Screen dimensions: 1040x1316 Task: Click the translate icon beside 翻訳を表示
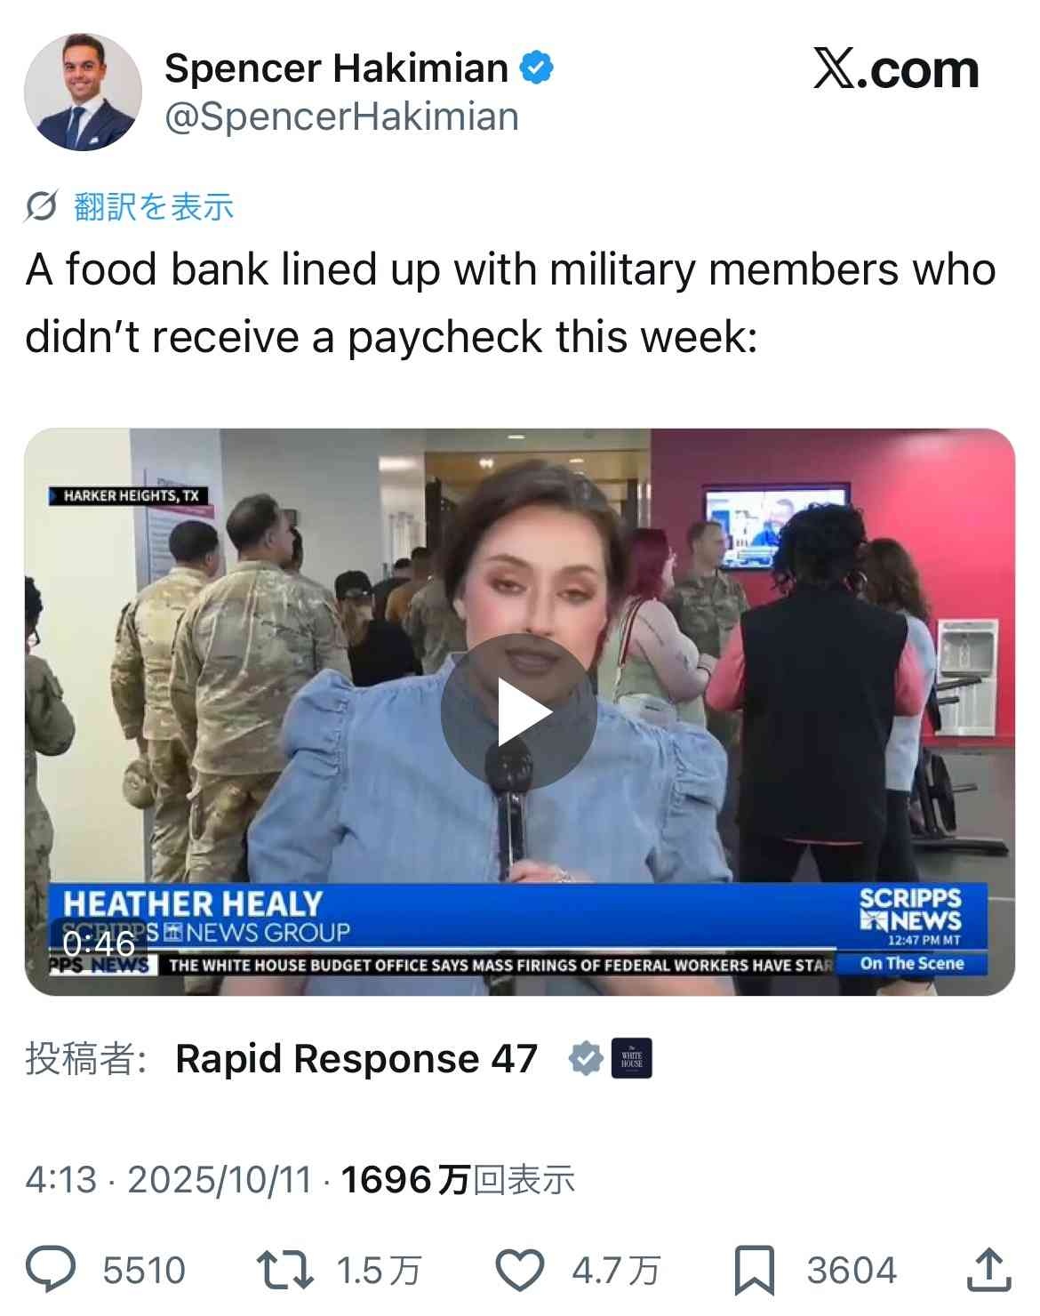point(41,207)
